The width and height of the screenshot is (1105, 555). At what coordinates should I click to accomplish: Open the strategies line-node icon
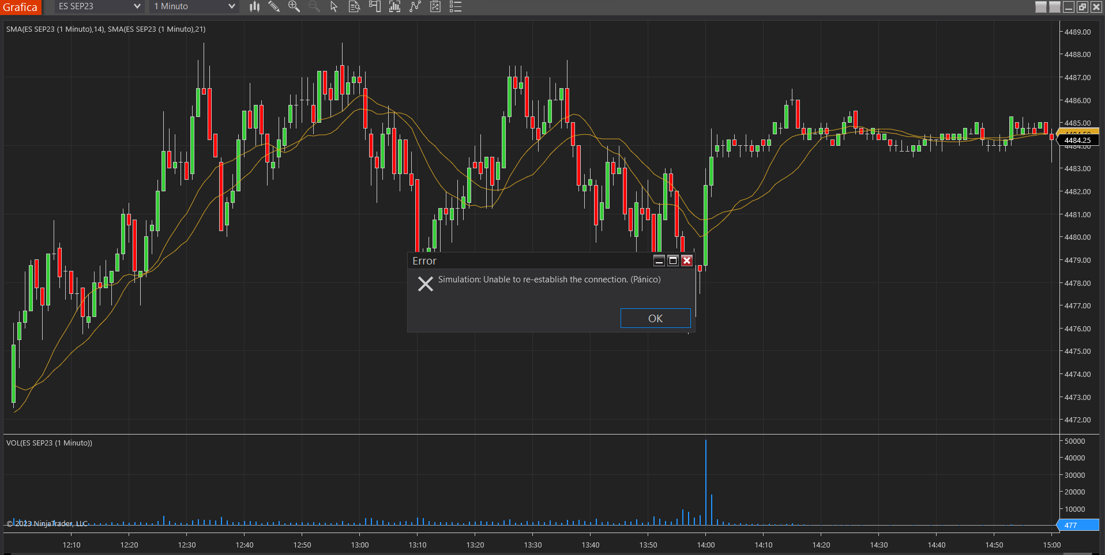[x=415, y=6]
